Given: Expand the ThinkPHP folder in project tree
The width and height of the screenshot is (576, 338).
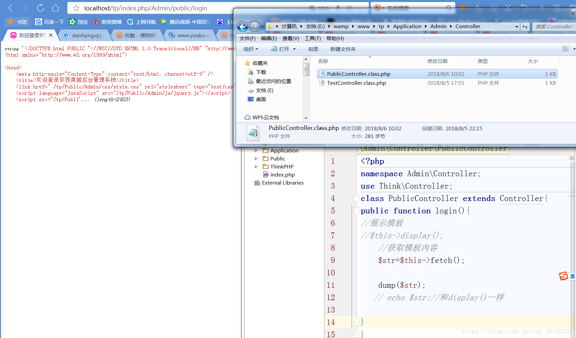Looking at the screenshot, I should [x=256, y=166].
